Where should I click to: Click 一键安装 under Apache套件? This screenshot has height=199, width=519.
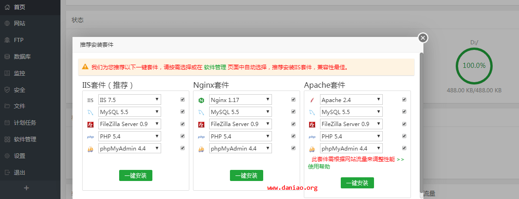[357, 183]
